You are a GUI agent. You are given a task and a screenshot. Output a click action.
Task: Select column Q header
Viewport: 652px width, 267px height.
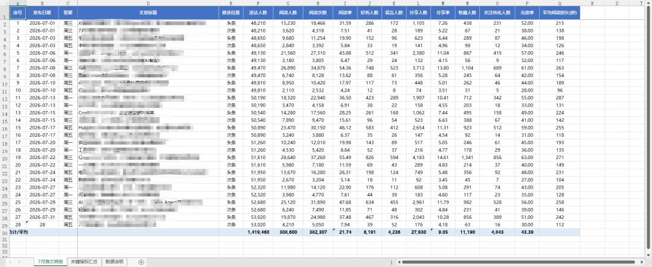point(560,3)
